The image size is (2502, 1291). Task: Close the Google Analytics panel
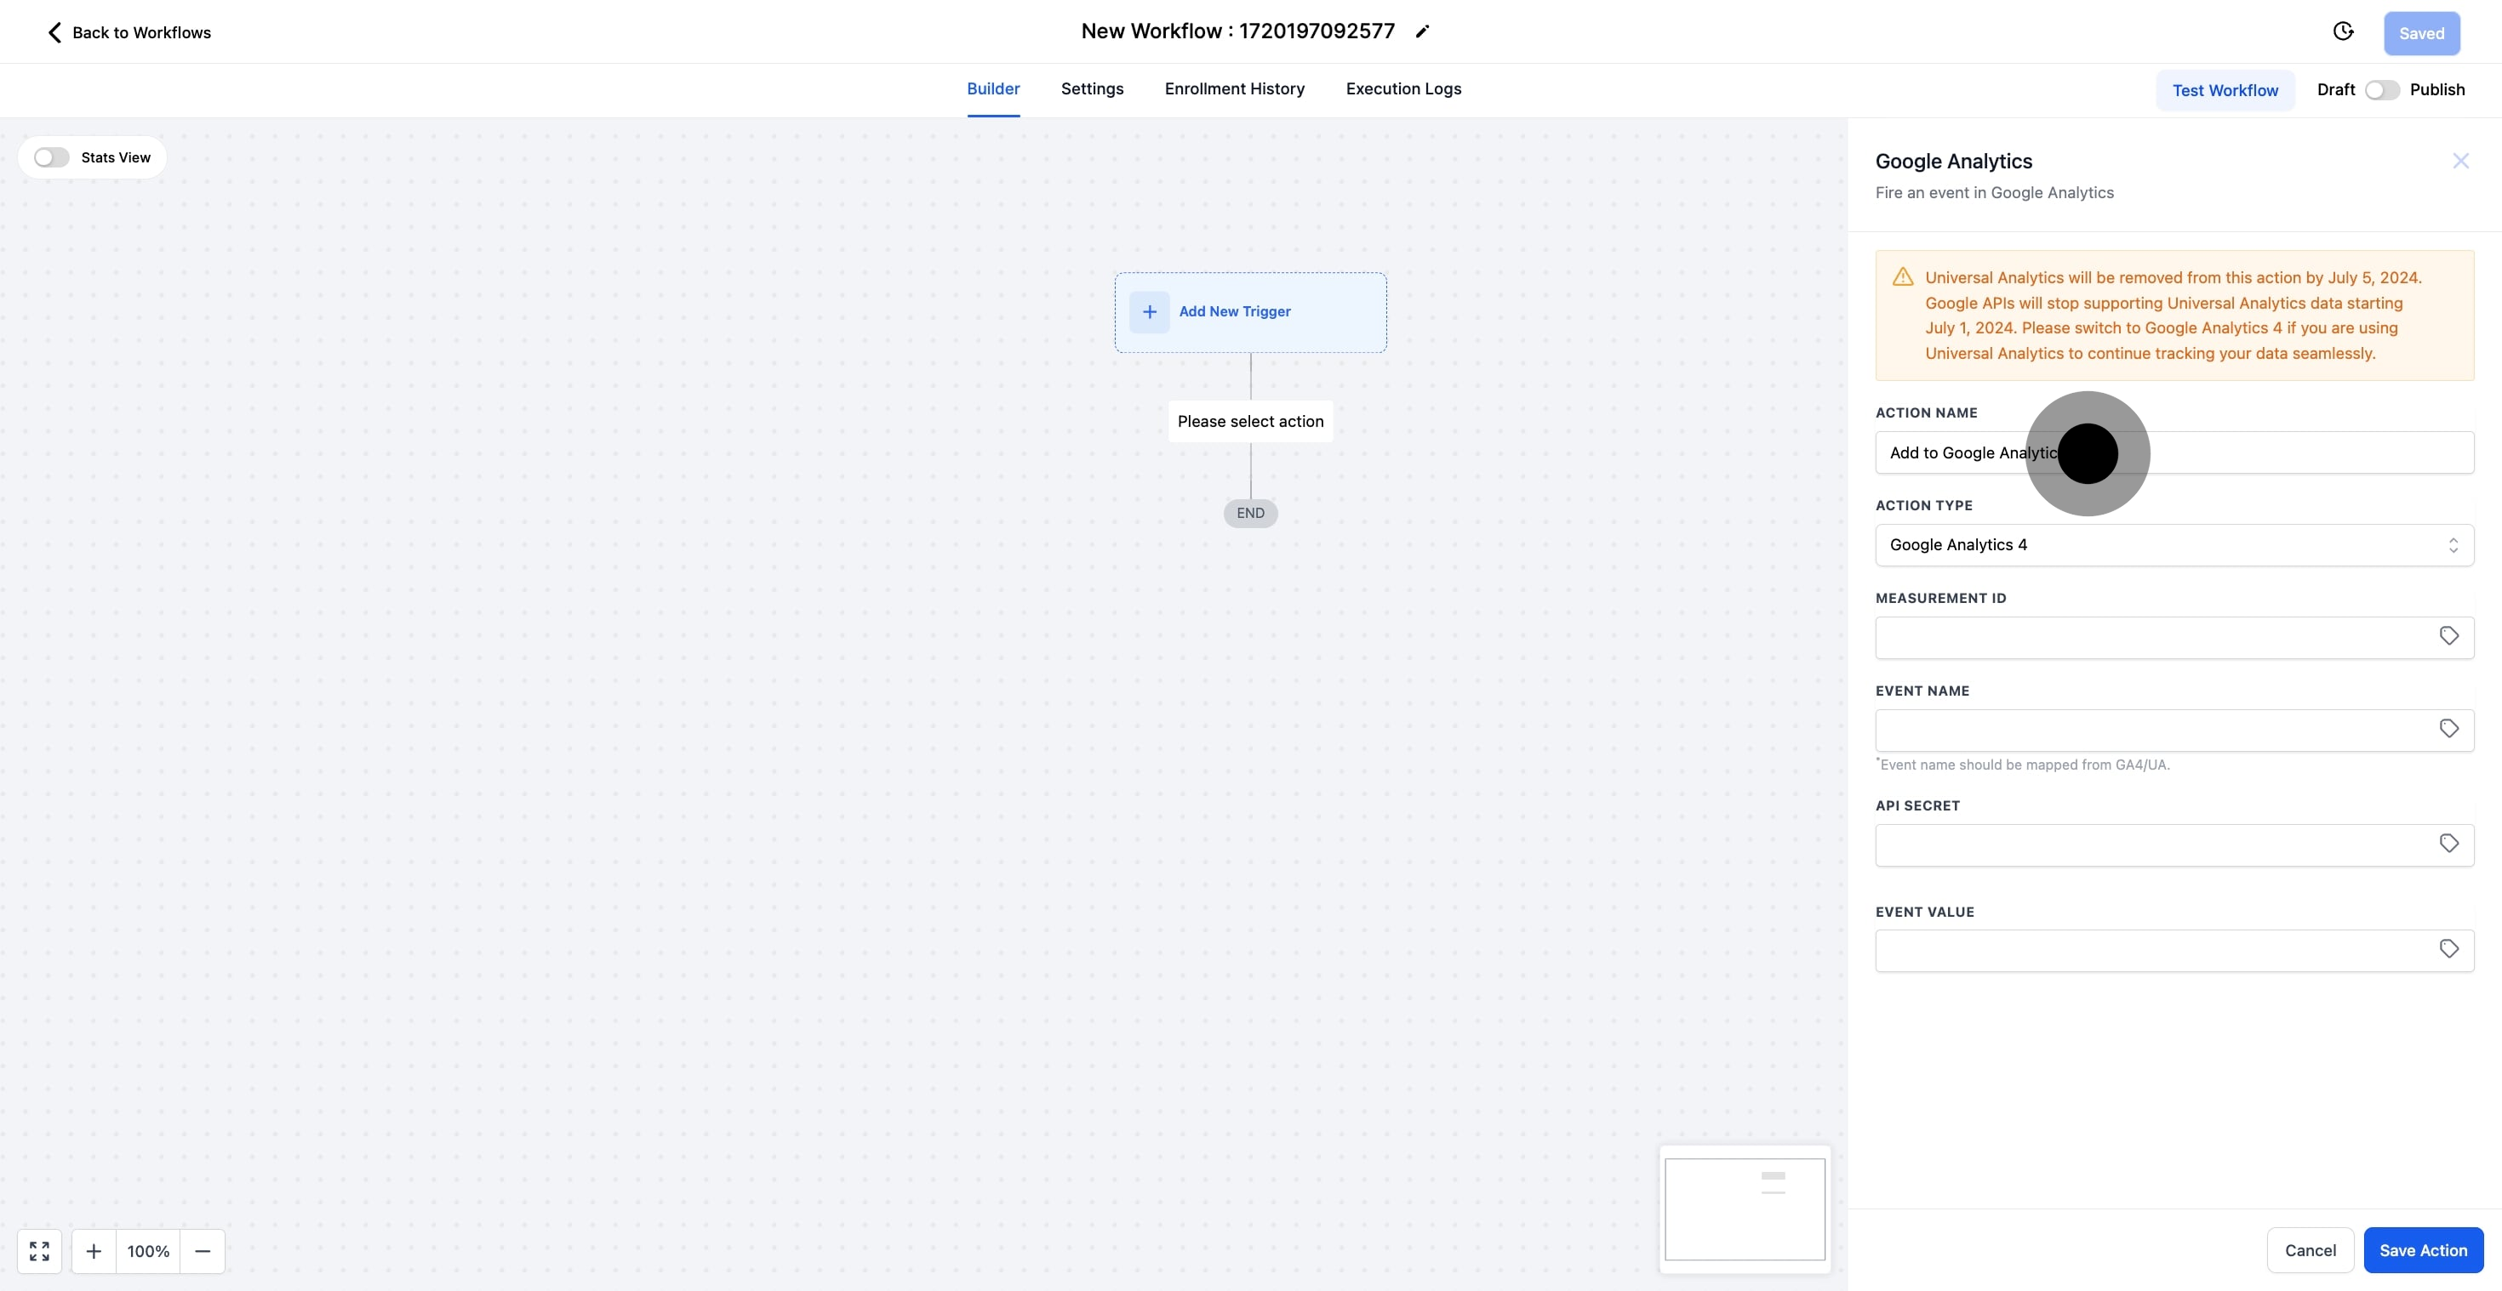coord(2460,161)
